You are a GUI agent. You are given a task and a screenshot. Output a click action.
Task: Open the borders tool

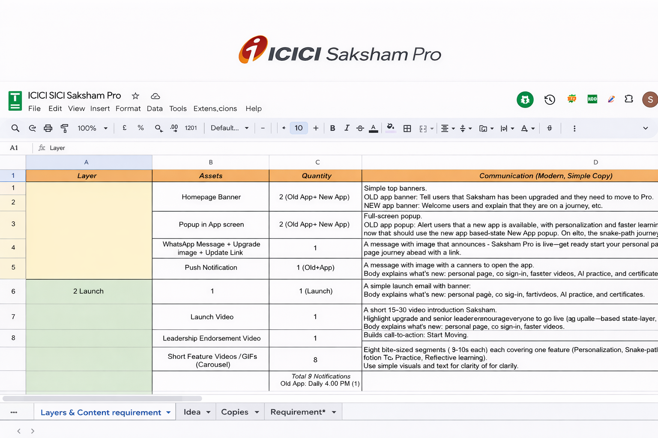coord(407,128)
